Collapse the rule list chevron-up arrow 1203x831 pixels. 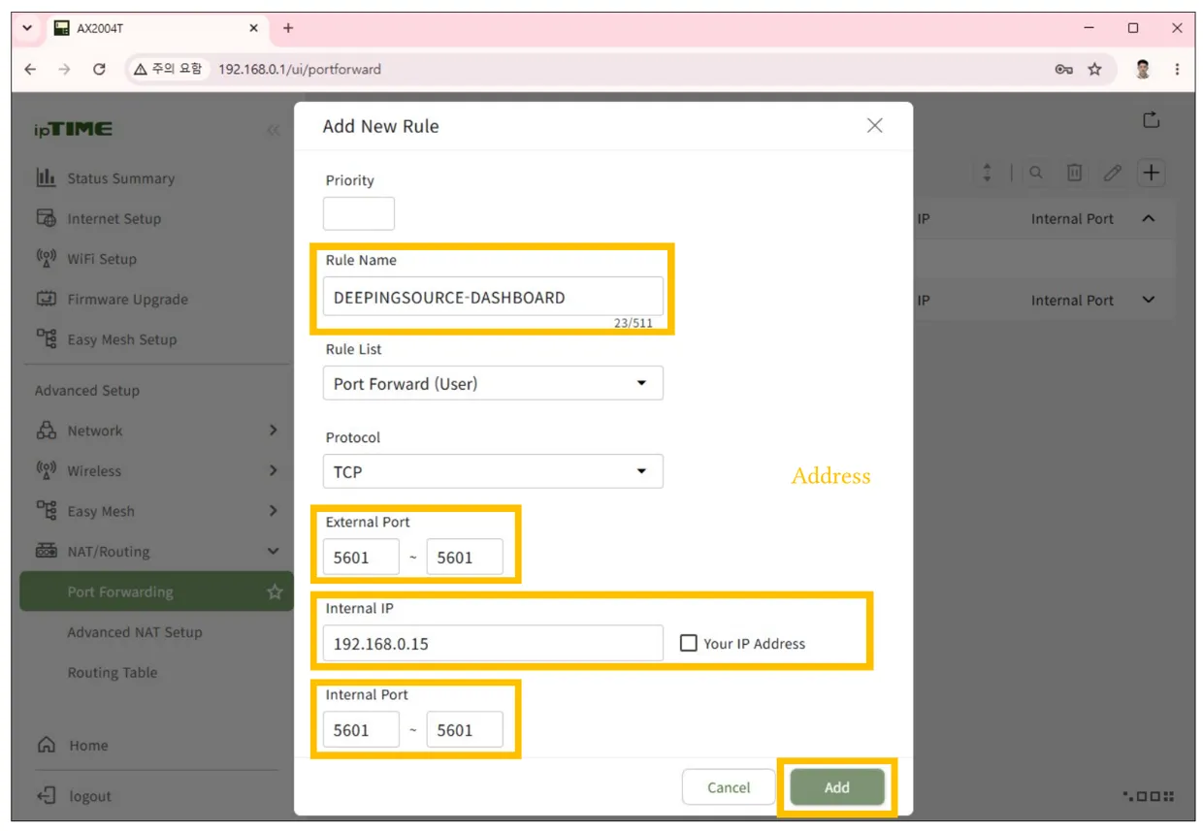point(1149,219)
